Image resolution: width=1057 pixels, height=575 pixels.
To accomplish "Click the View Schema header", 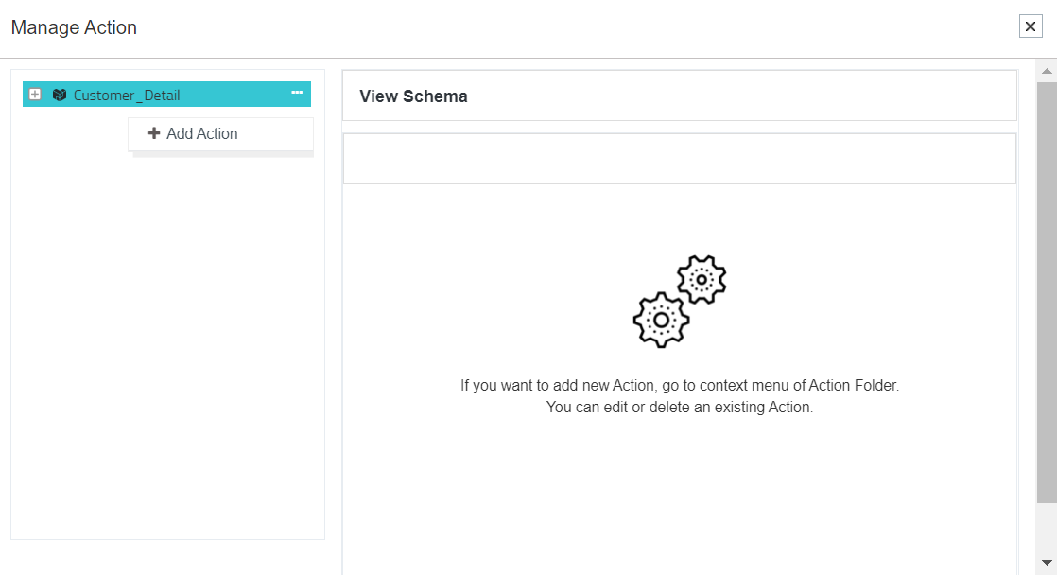I will [414, 96].
